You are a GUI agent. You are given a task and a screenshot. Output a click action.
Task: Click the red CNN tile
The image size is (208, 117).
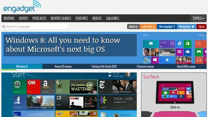[34, 87]
